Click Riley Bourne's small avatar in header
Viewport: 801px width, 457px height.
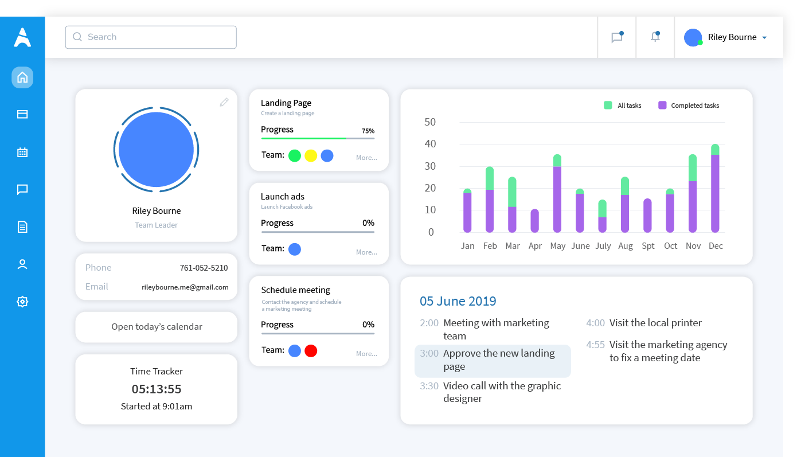pyautogui.click(x=693, y=37)
